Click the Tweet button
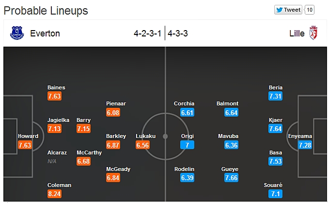328x203 pixels. coord(288,10)
